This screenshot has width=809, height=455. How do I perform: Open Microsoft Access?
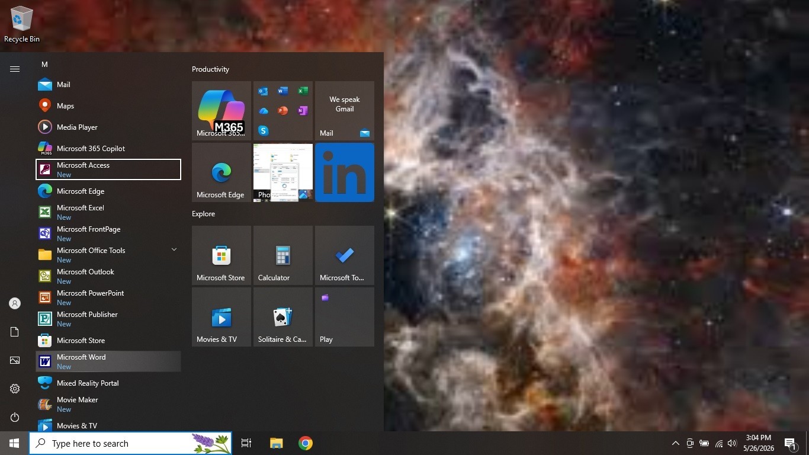point(108,169)
